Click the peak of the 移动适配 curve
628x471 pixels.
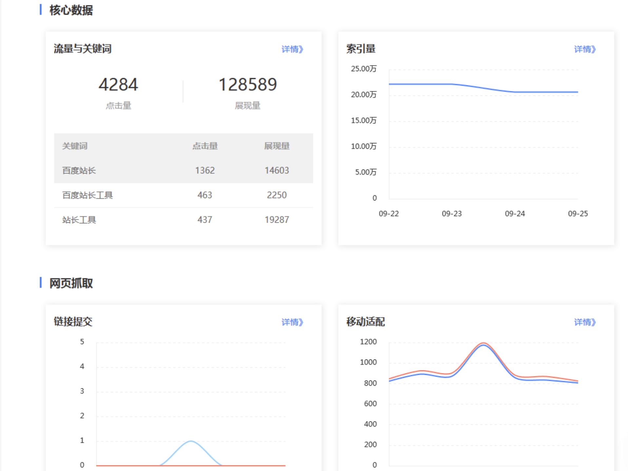tap(483, 343)
